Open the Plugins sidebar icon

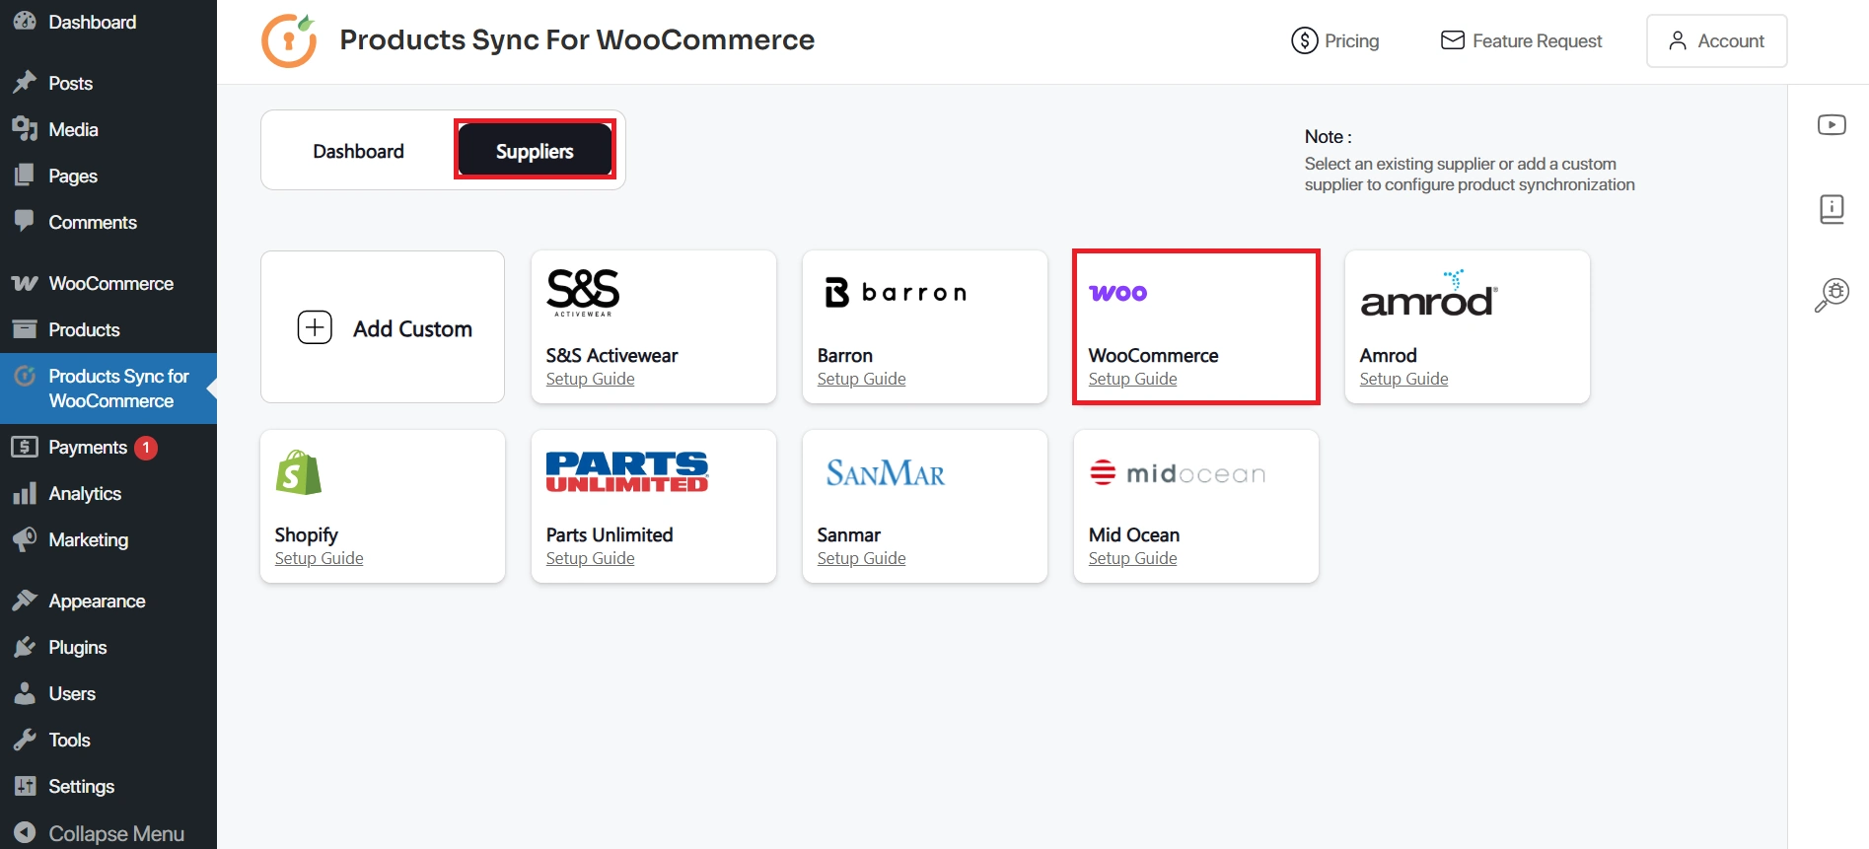[x=25, y=647]
